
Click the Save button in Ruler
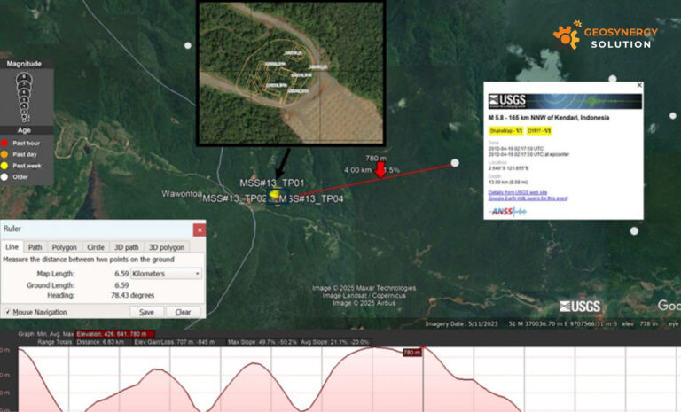(x=146, y=312)
